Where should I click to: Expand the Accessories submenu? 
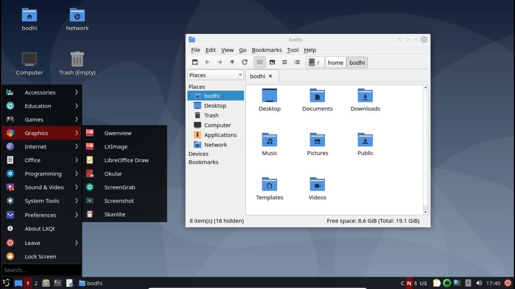(x=42, y=92)
